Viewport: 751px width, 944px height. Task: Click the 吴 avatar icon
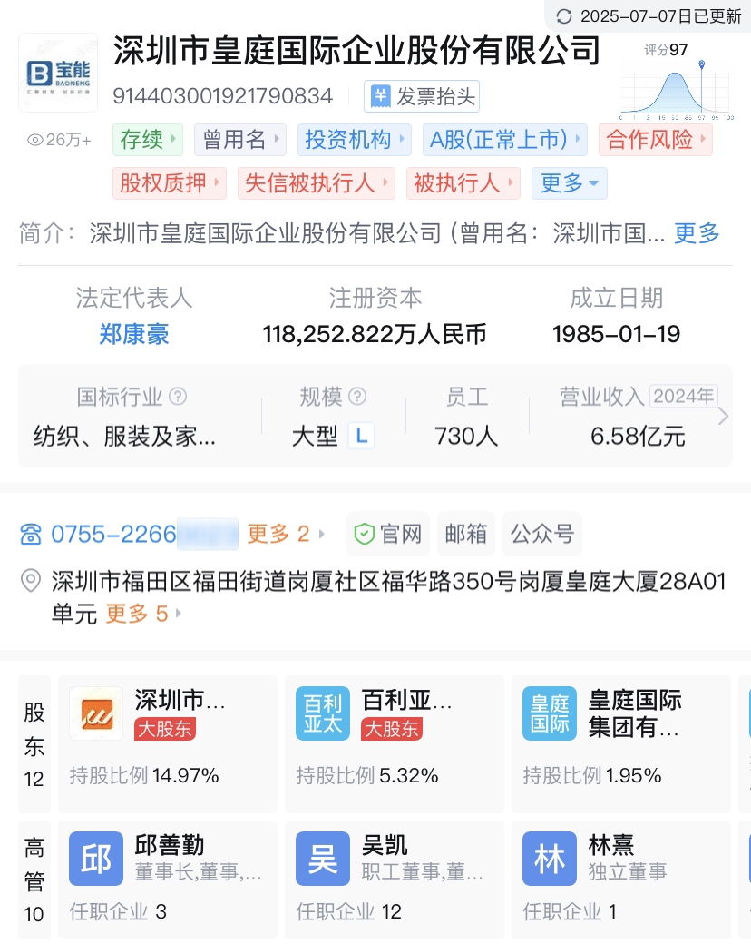323,859
